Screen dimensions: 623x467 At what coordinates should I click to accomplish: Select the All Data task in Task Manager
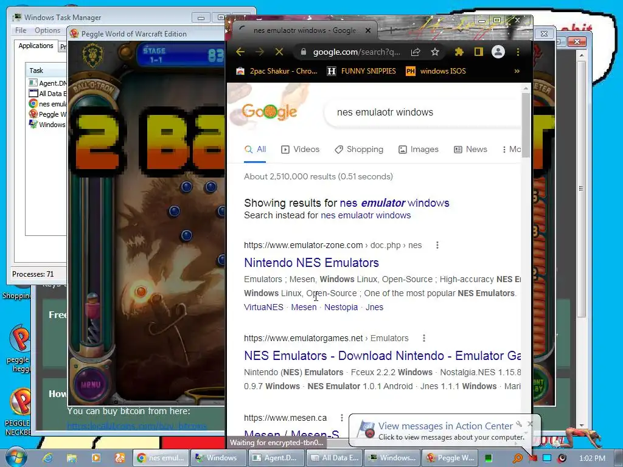tap(47, 93)
